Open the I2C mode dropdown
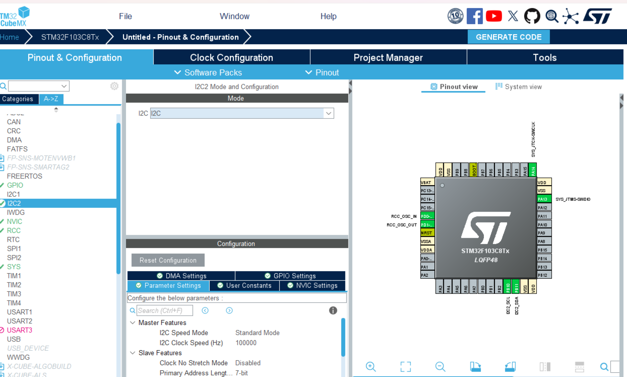 point(328,113)
